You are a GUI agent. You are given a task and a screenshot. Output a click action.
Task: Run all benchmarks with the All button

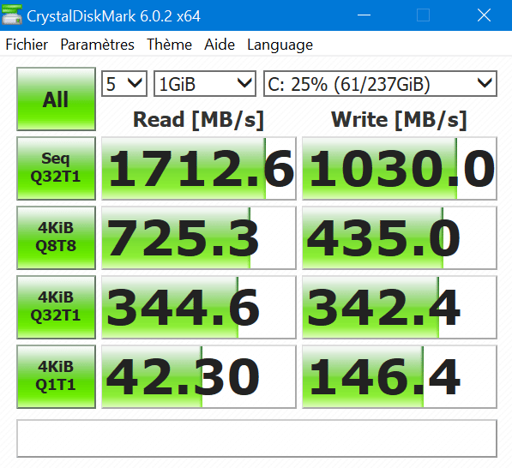pos(56,99)
